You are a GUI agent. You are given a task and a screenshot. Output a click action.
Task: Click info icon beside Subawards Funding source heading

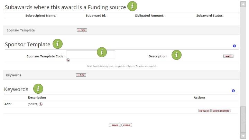pyautogui.click(x=132, y=6)
